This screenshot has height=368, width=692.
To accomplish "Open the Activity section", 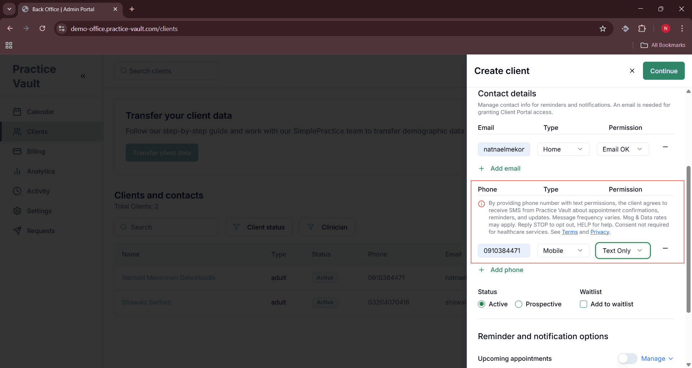I will [x=39, y=191].
